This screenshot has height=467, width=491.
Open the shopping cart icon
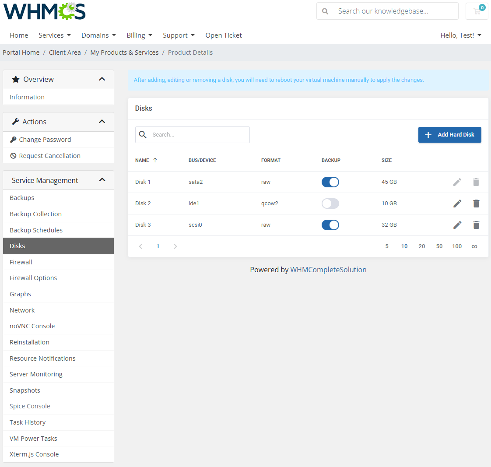point(477,11)
